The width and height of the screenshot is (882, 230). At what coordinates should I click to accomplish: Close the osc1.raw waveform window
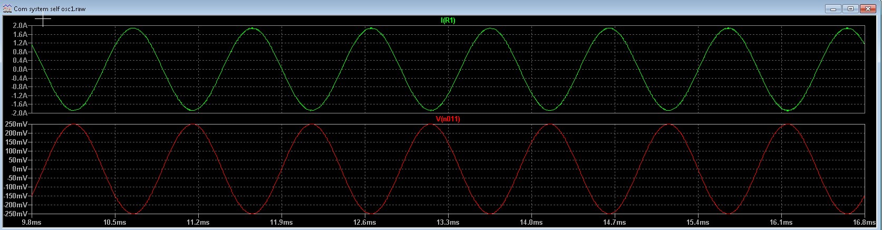(x=867, y=8)
